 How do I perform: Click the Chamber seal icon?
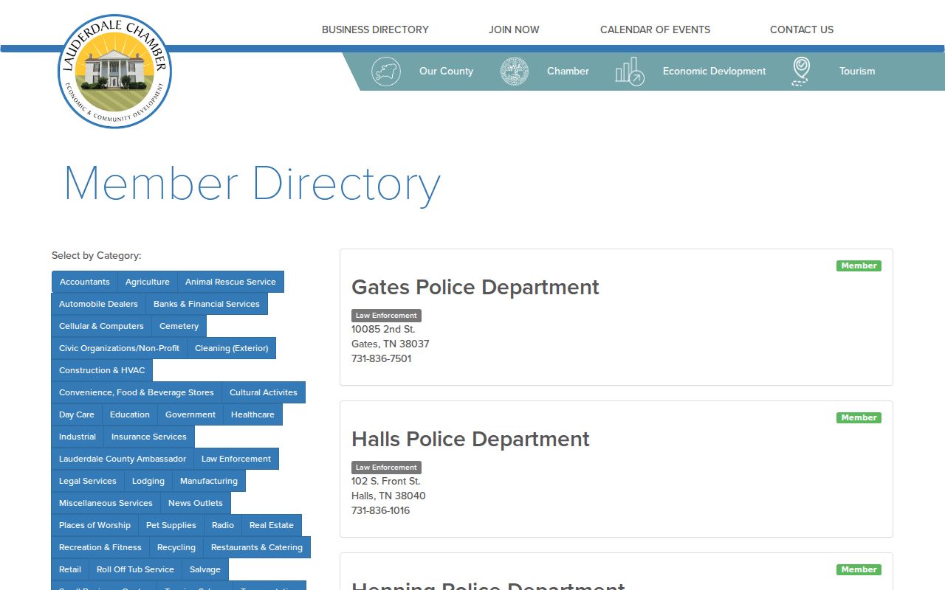point(515,72)
